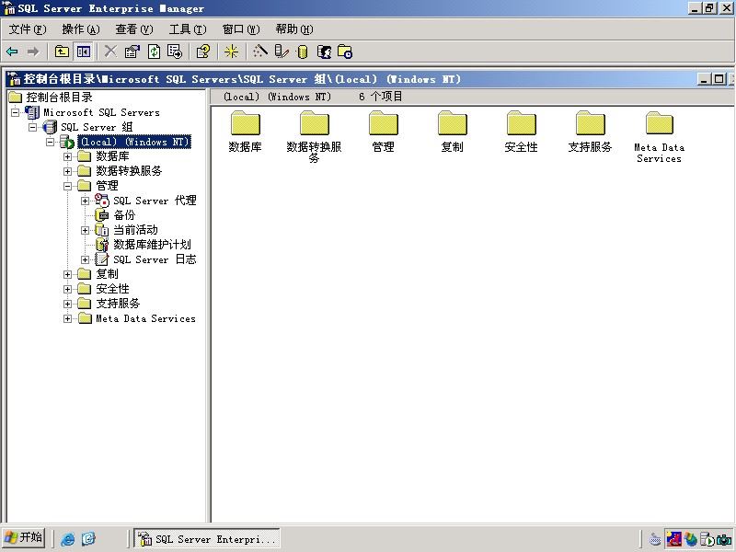Click the SQL Server 日志 notepad icon
The height and width of the screenshot is (552, 736).
point(102,259)
